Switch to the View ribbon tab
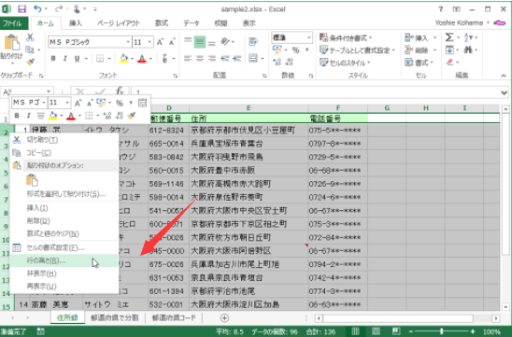The height and width of the screenshot is (337, 512). pos(249,23)
